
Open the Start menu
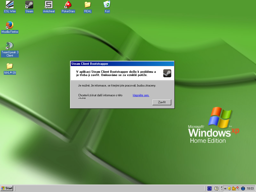(7, 188)
